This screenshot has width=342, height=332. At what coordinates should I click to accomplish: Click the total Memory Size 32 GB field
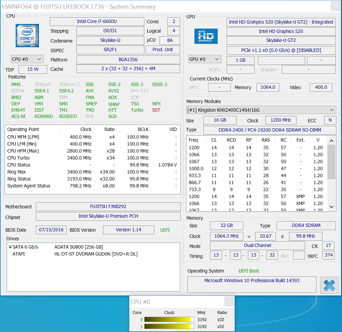226,226
